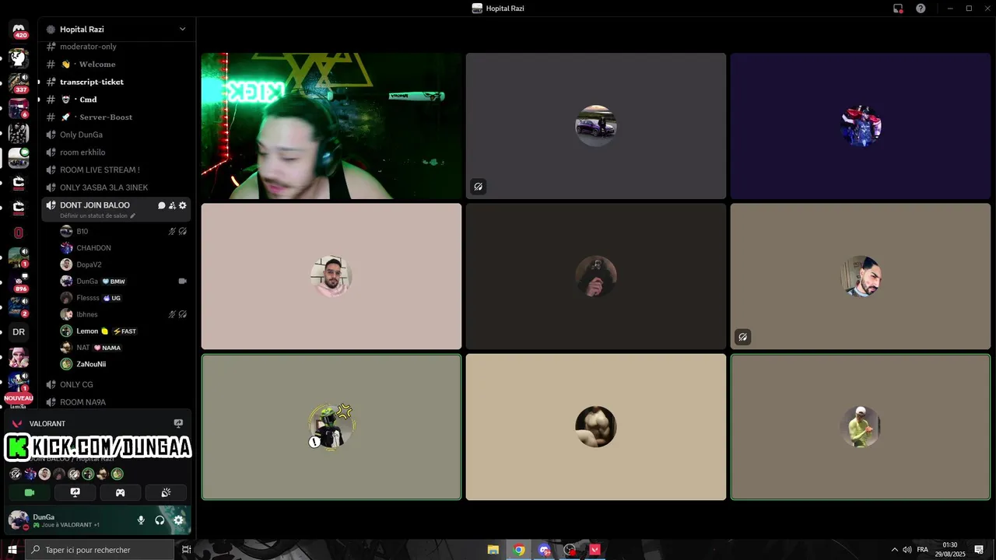Mute microphone in user panel
Image resolution: width=996 pixels, height=560 pixels.
point(141,520)
